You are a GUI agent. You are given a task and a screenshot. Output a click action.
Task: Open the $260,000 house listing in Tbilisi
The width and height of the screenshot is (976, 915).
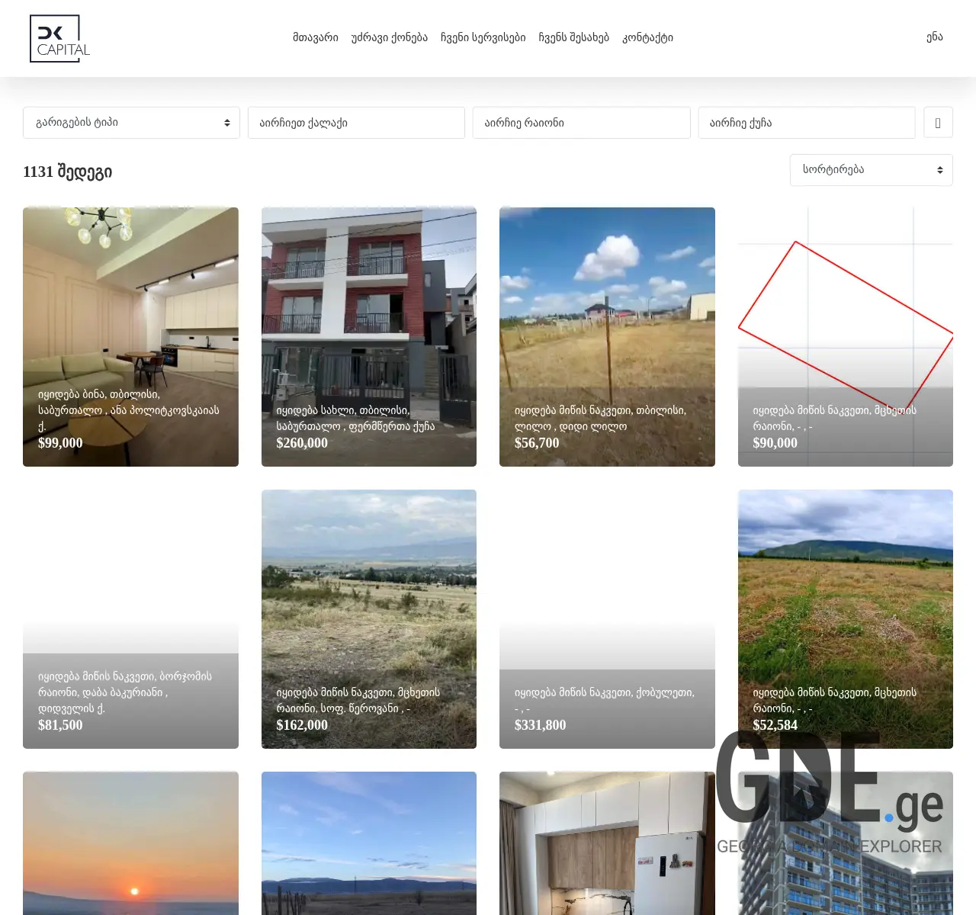(368, 336)
